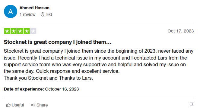200x111 pixels.
Task: Click the fifth gray empty star
Action: tap(33, 31)
